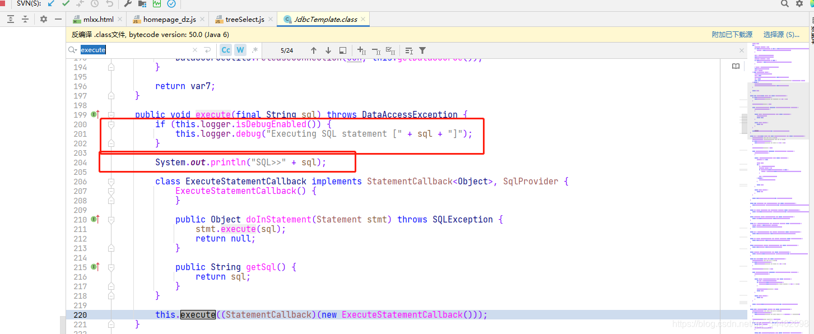Collapse class ExecuteStatementCallback fold at line 206

click(x=111, y=182)
